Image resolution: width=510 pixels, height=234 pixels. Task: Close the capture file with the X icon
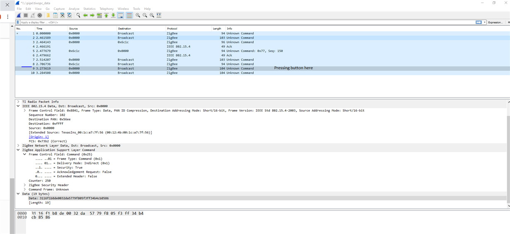62,15
